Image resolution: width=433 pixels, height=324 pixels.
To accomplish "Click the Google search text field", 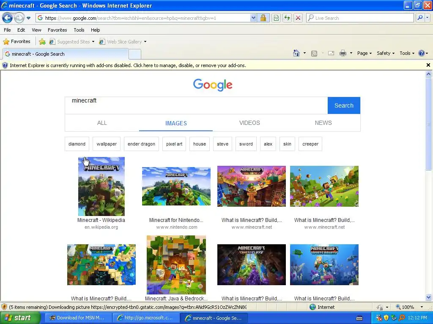I will point(196,105).
